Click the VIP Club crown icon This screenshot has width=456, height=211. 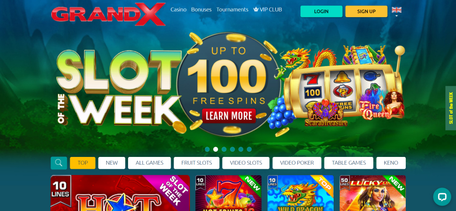tap(256, 9)
